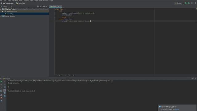
Task: Open Project panel gear settings
Action: (44, 6)
